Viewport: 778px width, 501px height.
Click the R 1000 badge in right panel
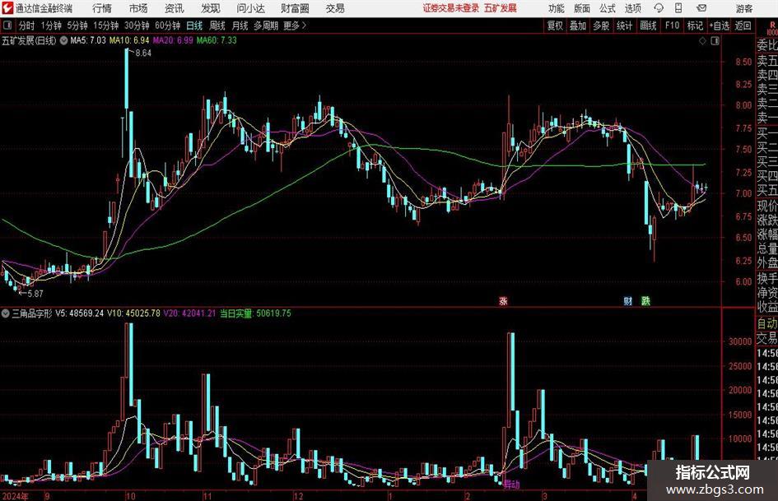772,28
